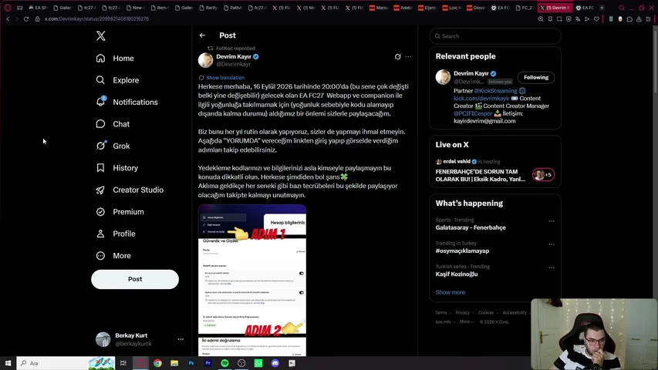The image size is (658, 370).
Task: Open Galatasaray - Fenerbahçe trend
Action: coord(471,227)
